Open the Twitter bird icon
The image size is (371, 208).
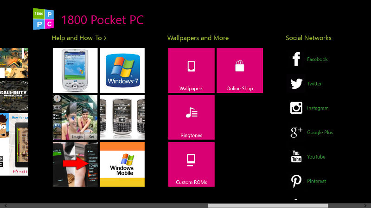(x=296, y=84)
